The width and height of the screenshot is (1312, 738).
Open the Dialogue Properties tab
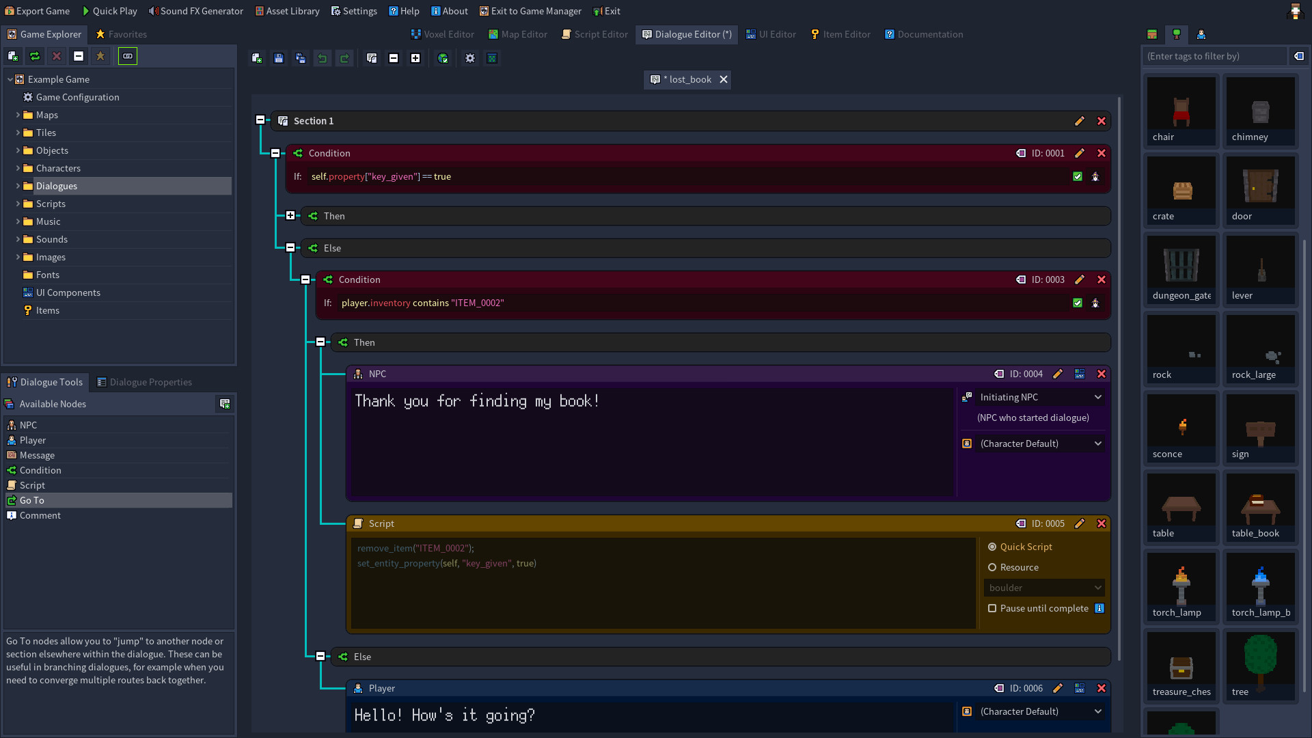tap(144, 382)
